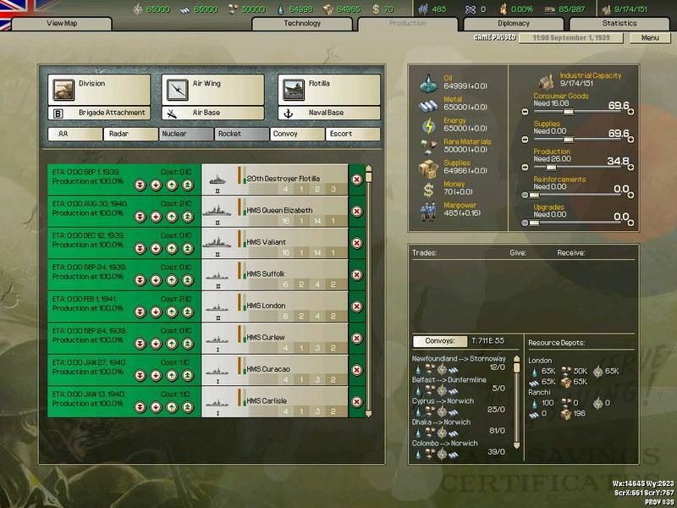677x508 pixels.
Task: Select the Radar production button
Action: 129,134
